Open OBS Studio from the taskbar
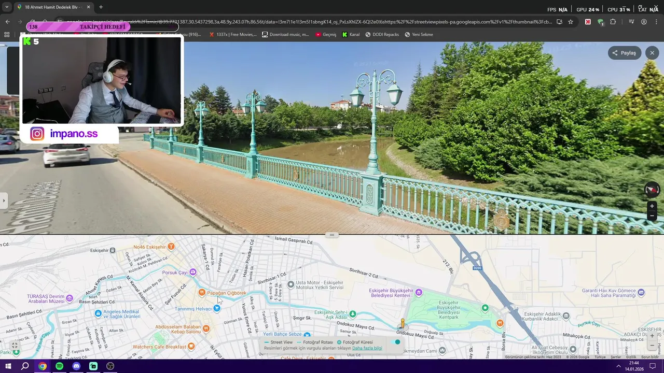664x373 pixels. (110, 366)
